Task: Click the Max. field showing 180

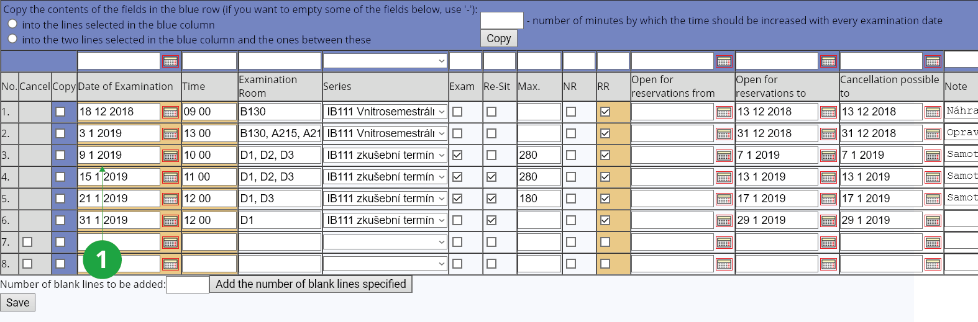Action: pyautogui.click(x=539, y=199)
